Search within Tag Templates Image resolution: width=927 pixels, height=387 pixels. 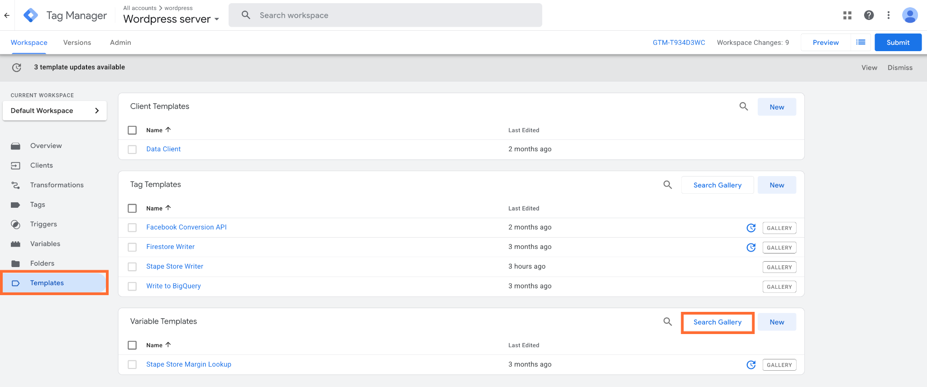pyautogui.click(x=668, y=185)
